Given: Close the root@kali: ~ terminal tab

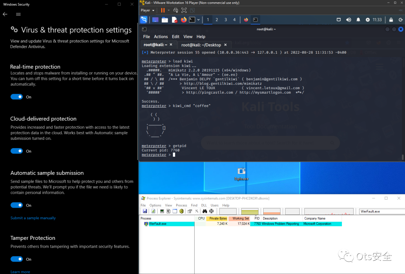Looking at the screenshot, I should 171,45.
